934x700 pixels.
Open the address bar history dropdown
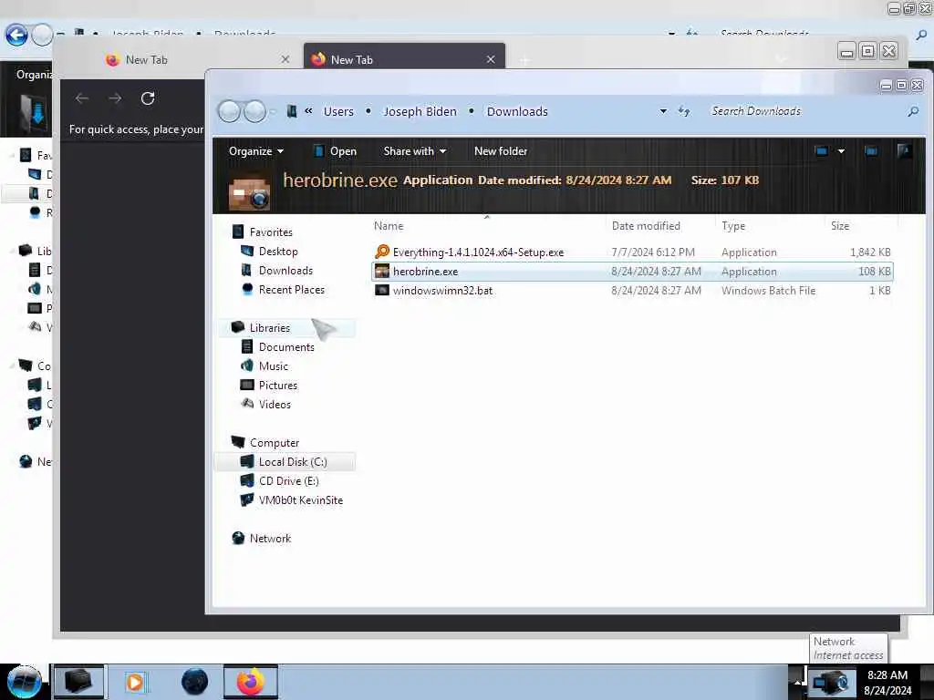pyautogui.click(x=663, y=111)
